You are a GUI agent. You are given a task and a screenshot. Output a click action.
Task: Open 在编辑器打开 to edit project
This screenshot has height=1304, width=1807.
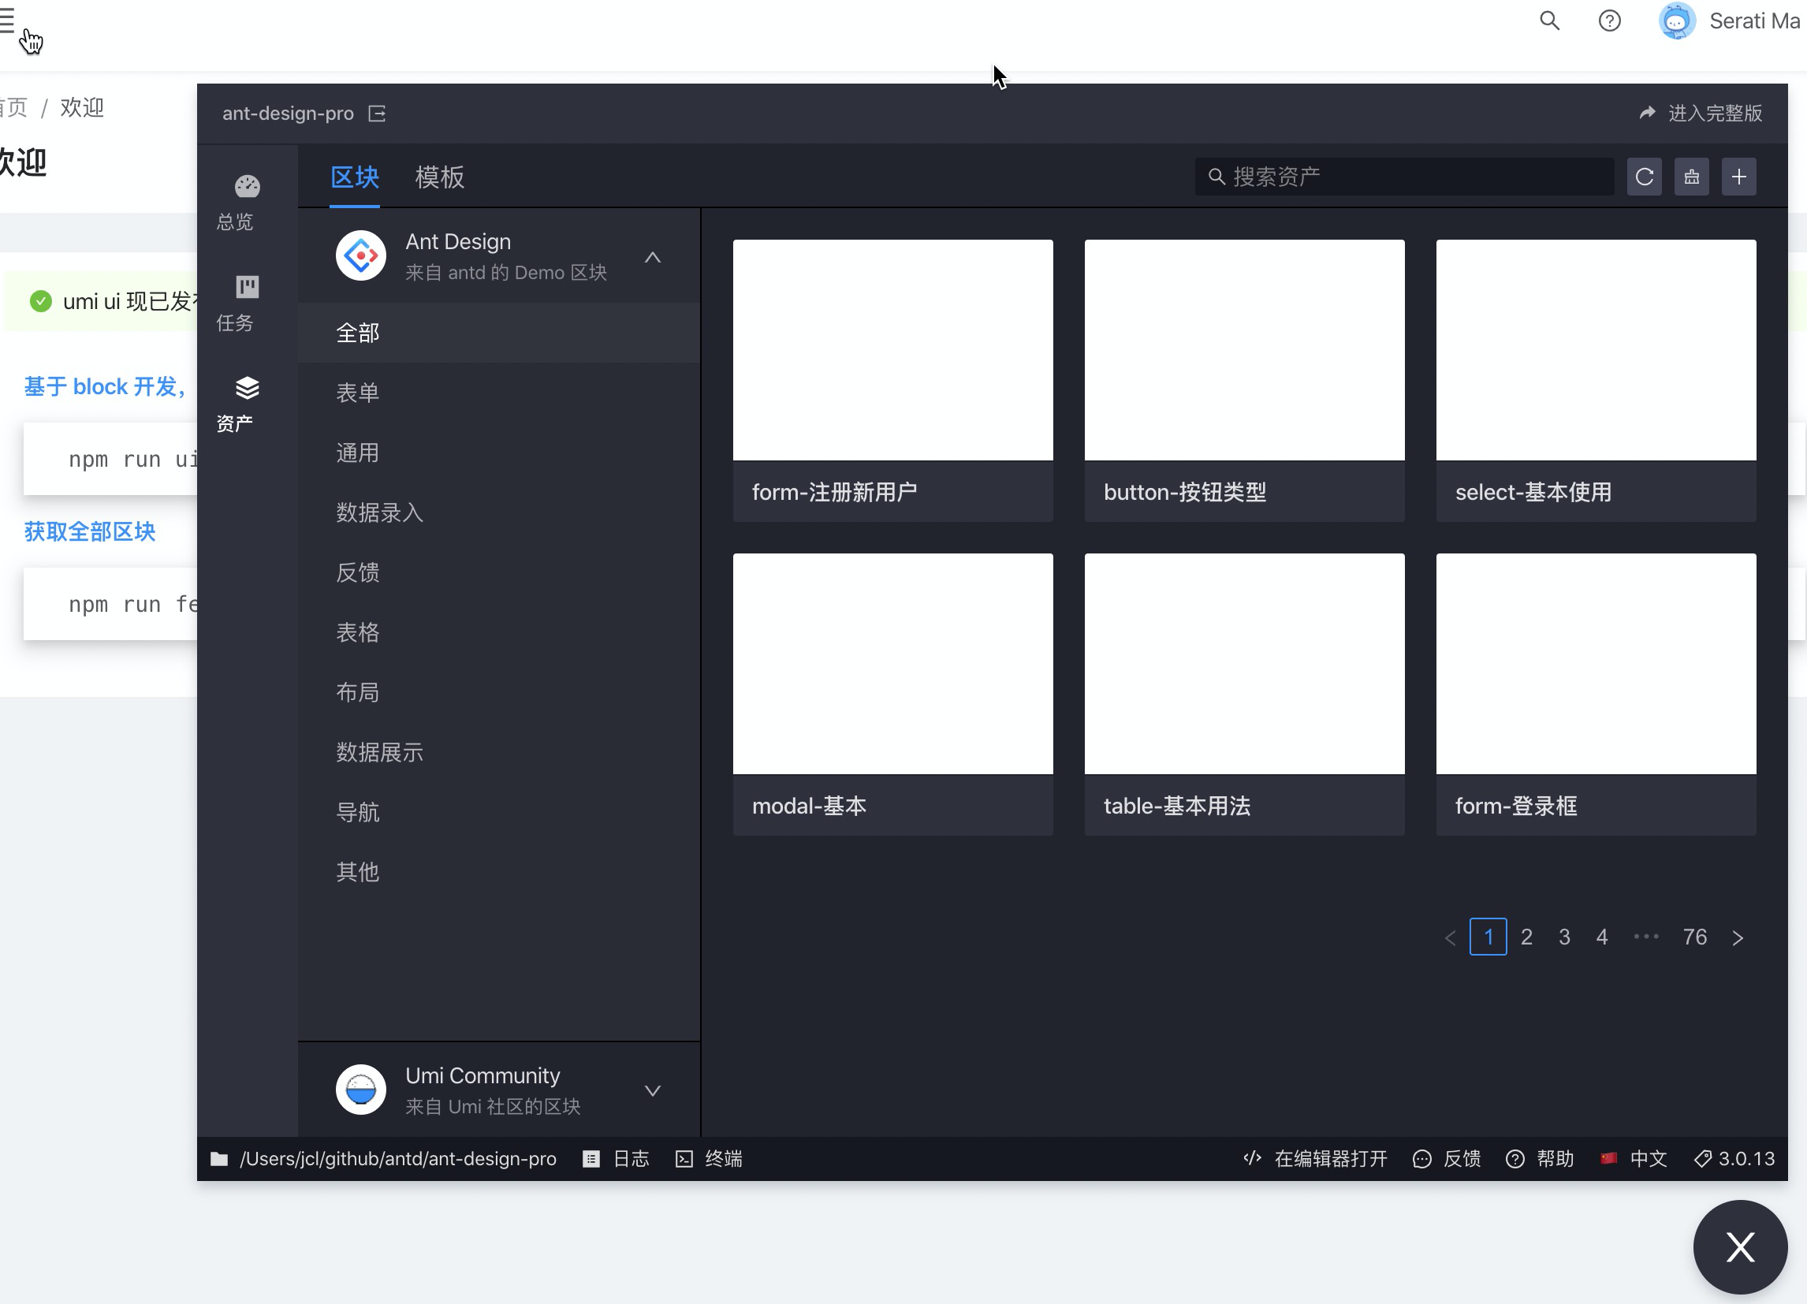1314,1158
